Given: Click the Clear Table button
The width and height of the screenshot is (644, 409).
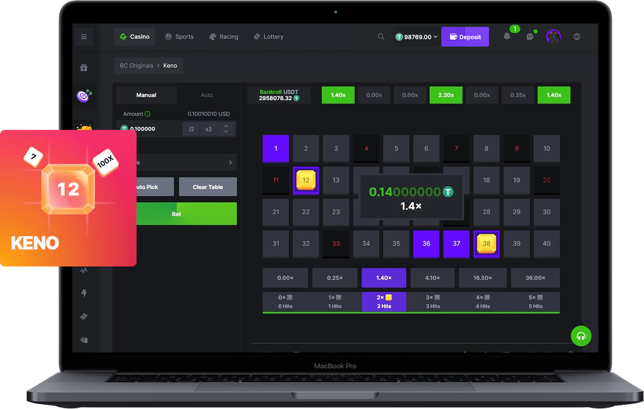Looking at the screenshot, I should click(208, 187).
